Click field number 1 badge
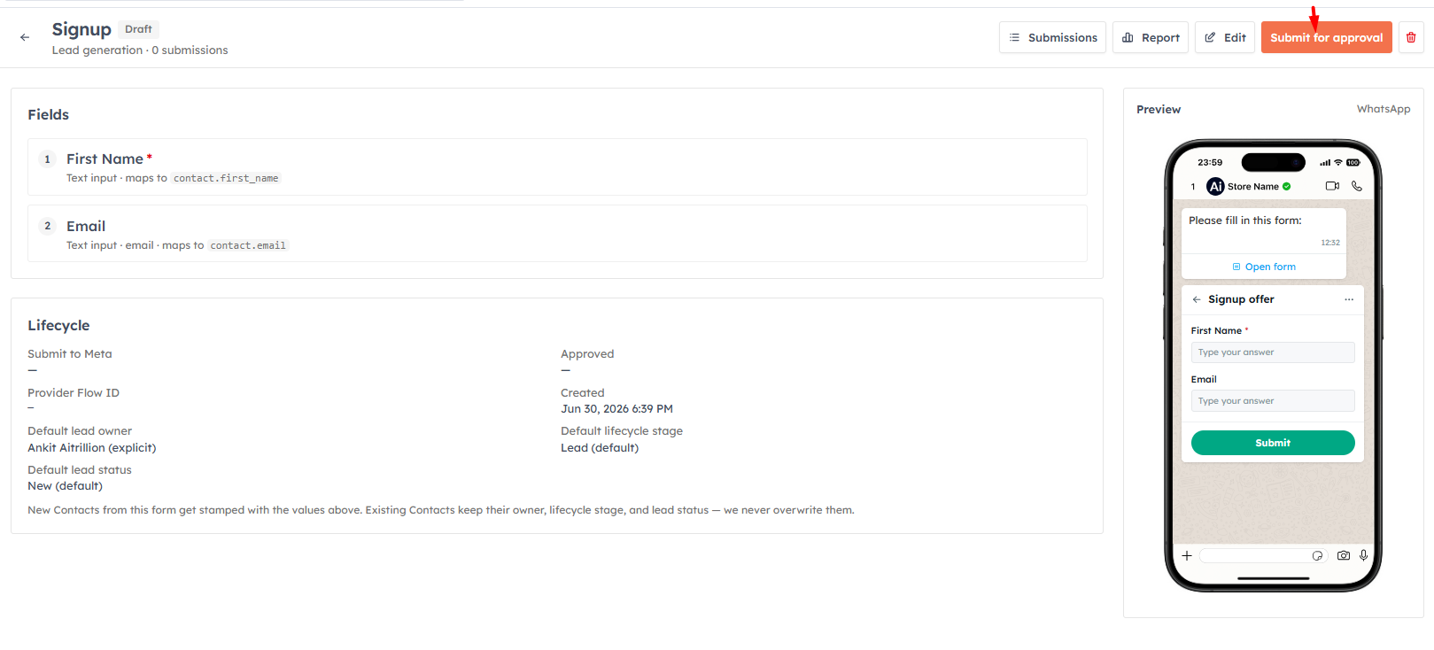1434x650 pixels. coord(48,159)
